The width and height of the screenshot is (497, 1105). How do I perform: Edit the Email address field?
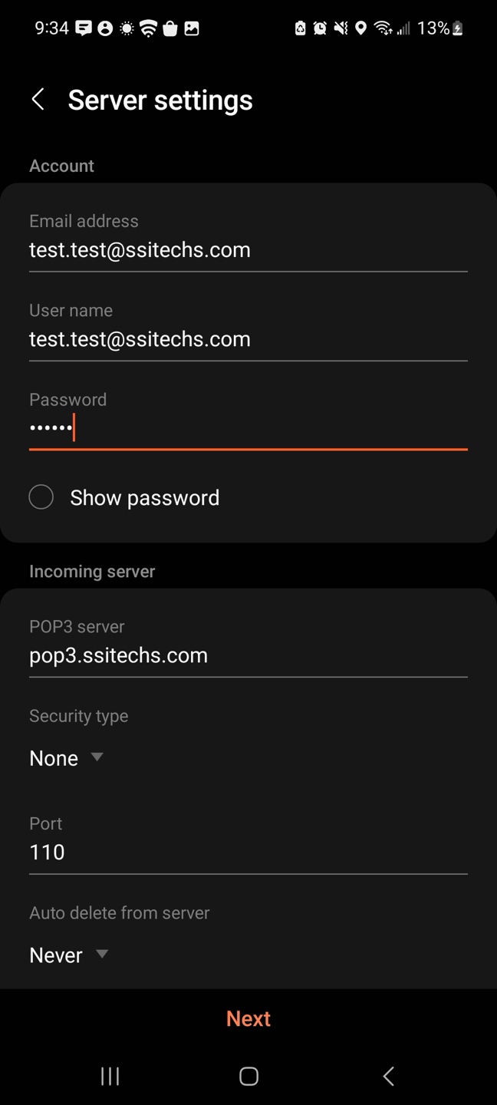coord(248,250)
